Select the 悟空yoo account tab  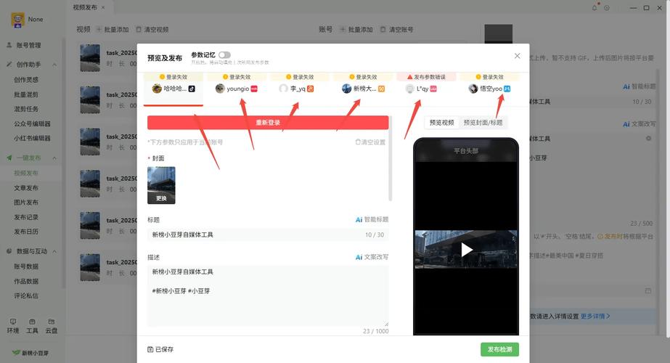click(490, 89)
